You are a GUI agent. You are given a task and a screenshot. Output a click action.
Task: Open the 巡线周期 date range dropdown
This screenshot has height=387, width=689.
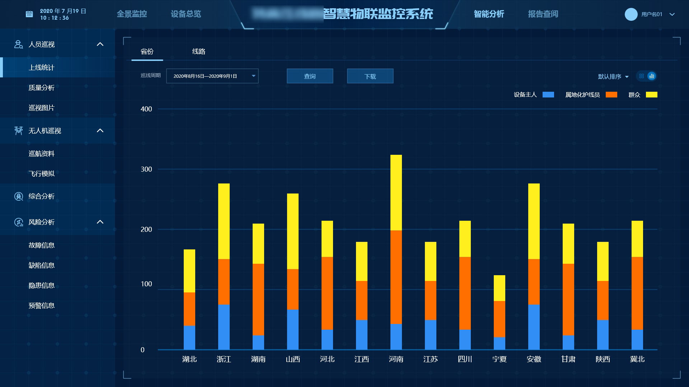212,76
